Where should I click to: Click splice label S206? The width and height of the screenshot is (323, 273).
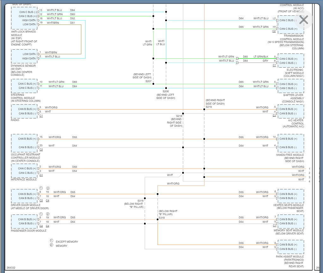coord(166,91)
